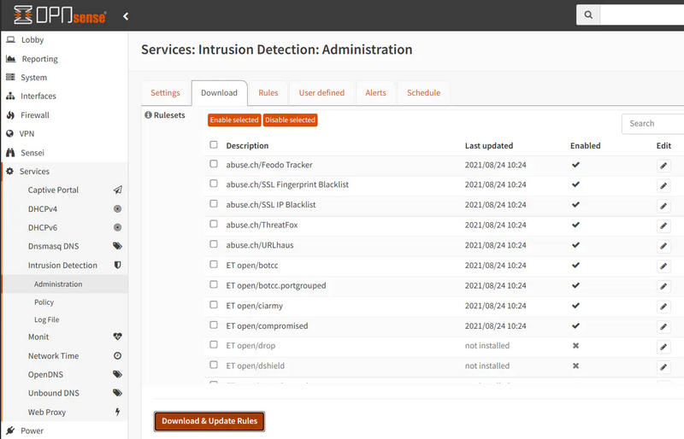Click the Web Proxy bolt icon

(117, 412)
